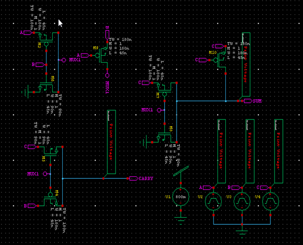Select port C at top of M10
The image size is (303, 245).
220,46
